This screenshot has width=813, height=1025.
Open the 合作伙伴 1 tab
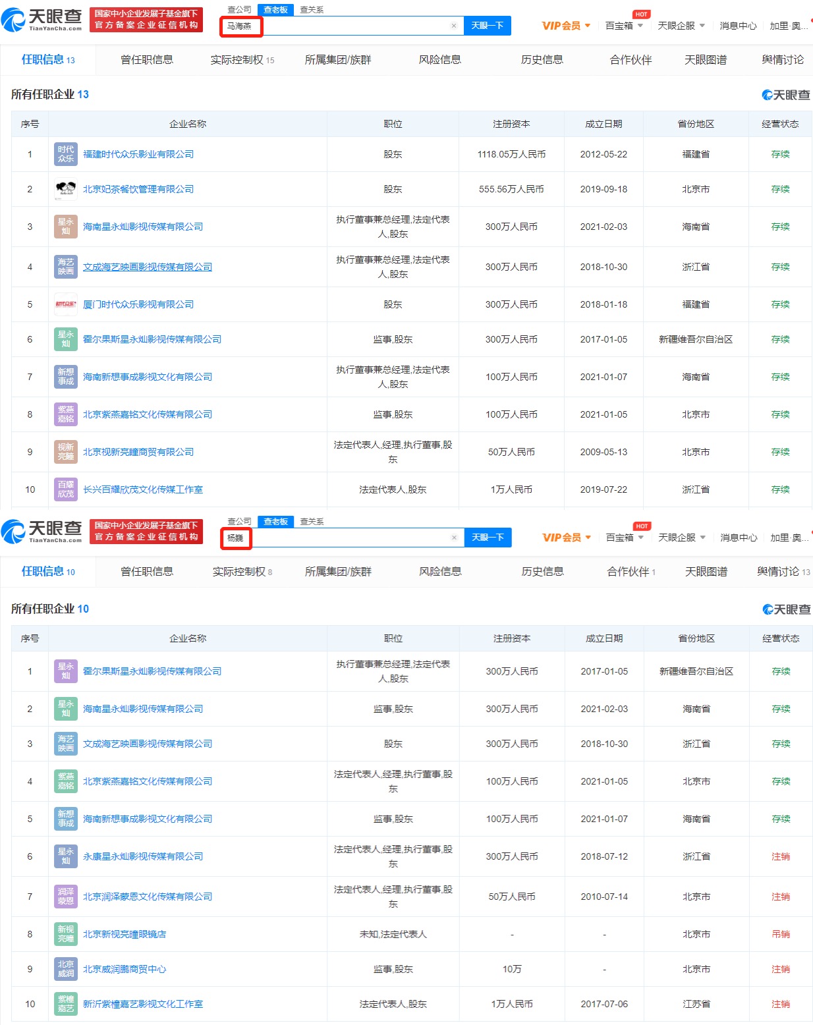pos(631,572)
